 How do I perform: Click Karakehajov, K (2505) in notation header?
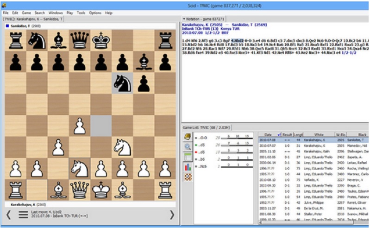(x=202, y=25)
